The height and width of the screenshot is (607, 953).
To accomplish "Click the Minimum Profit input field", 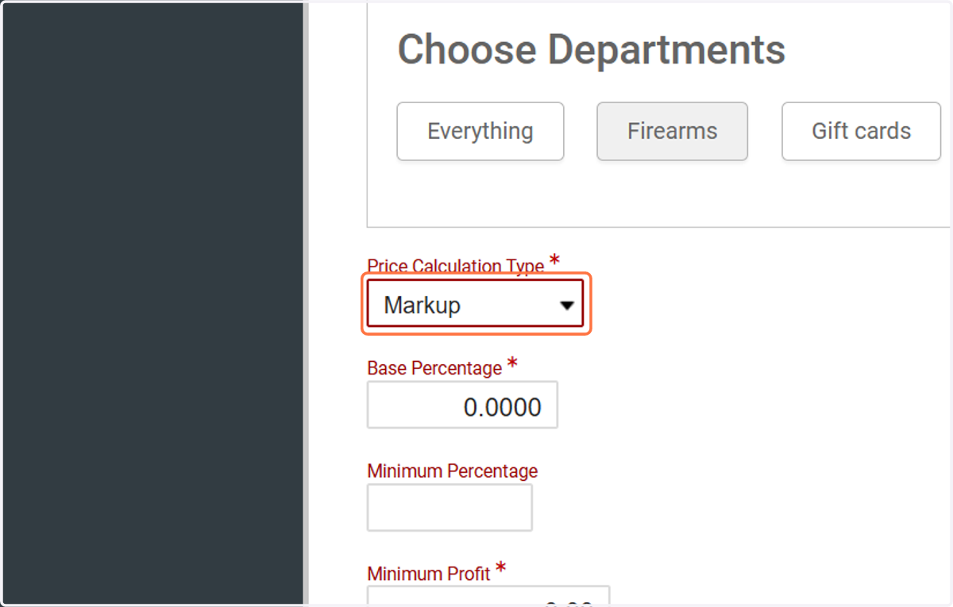I will coord(488,596).
